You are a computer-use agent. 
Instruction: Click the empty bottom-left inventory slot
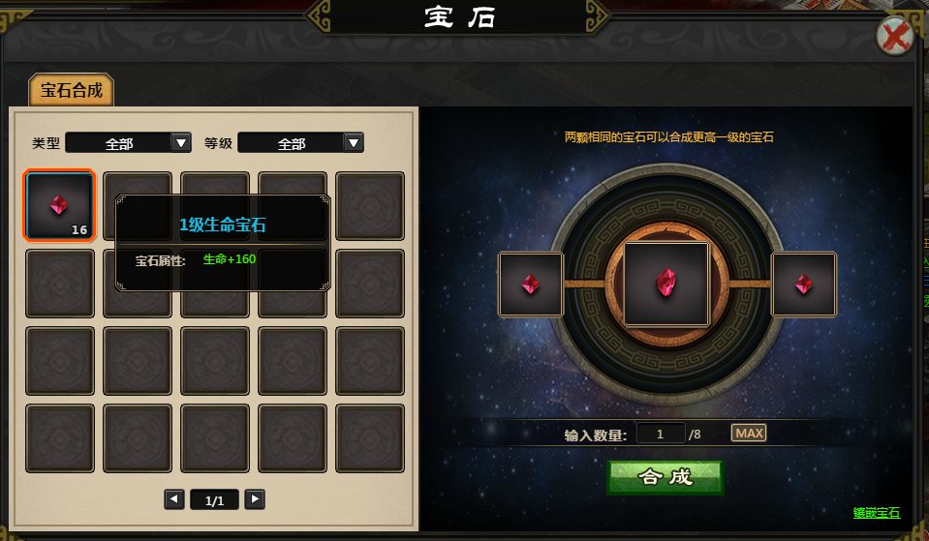pyautogui.click(x=60, y=438)
